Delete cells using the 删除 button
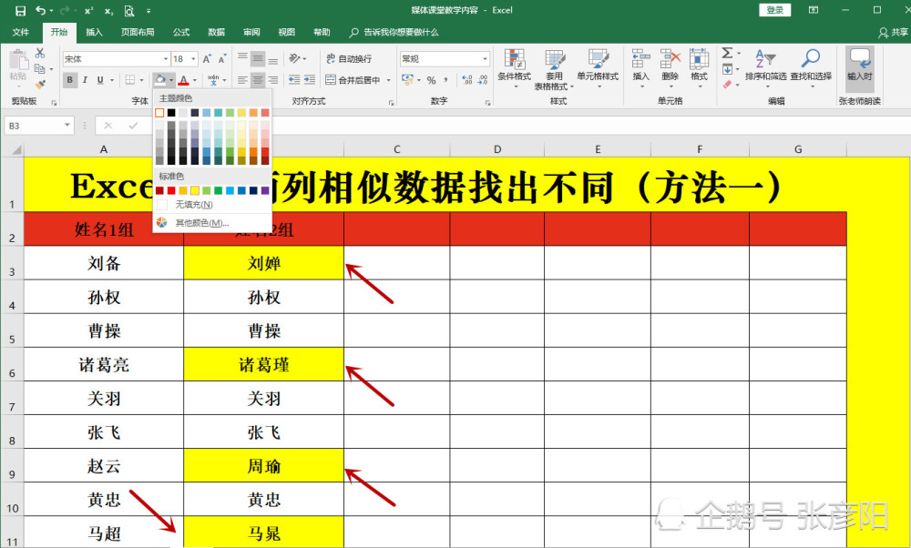Viewport: 911px width, 548px height. pos(670,68)
